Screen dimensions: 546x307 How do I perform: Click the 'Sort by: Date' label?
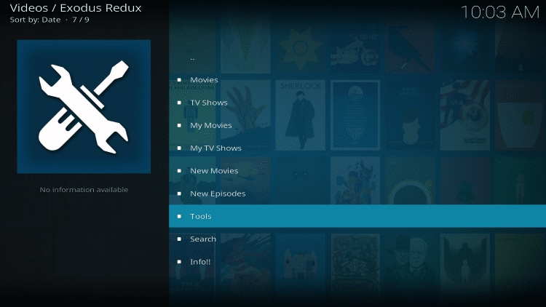tap(35, 20)
